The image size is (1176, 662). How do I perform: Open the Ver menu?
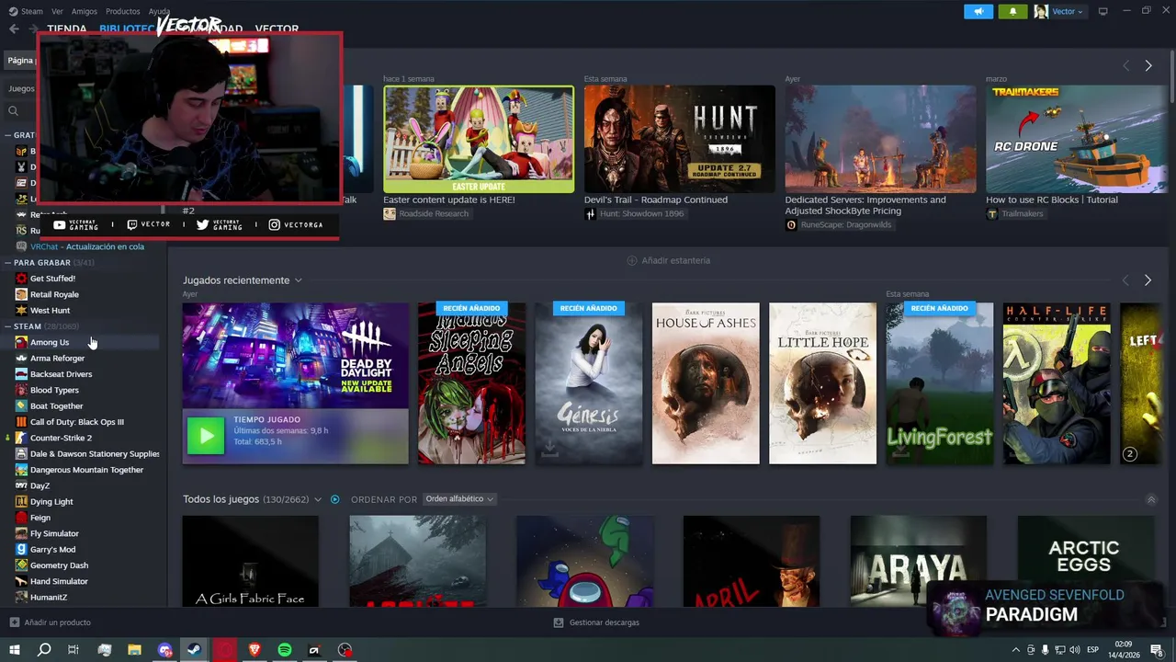[x=57, y=11]
